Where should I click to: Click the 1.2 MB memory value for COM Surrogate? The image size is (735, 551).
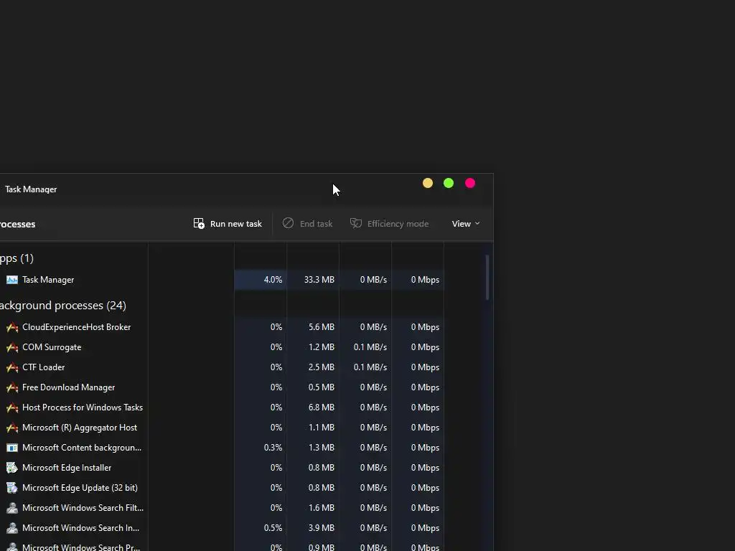322,347
